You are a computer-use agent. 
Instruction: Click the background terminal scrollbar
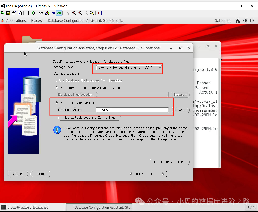tap(219, 113)
